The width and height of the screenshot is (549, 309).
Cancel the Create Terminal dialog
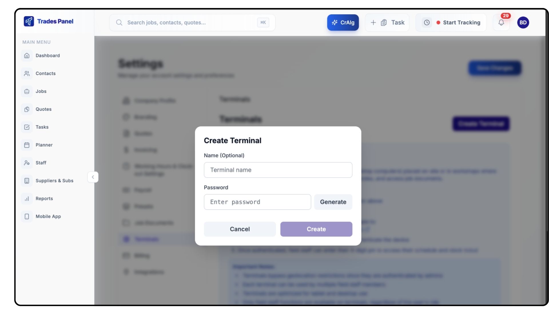coord(240,229)
